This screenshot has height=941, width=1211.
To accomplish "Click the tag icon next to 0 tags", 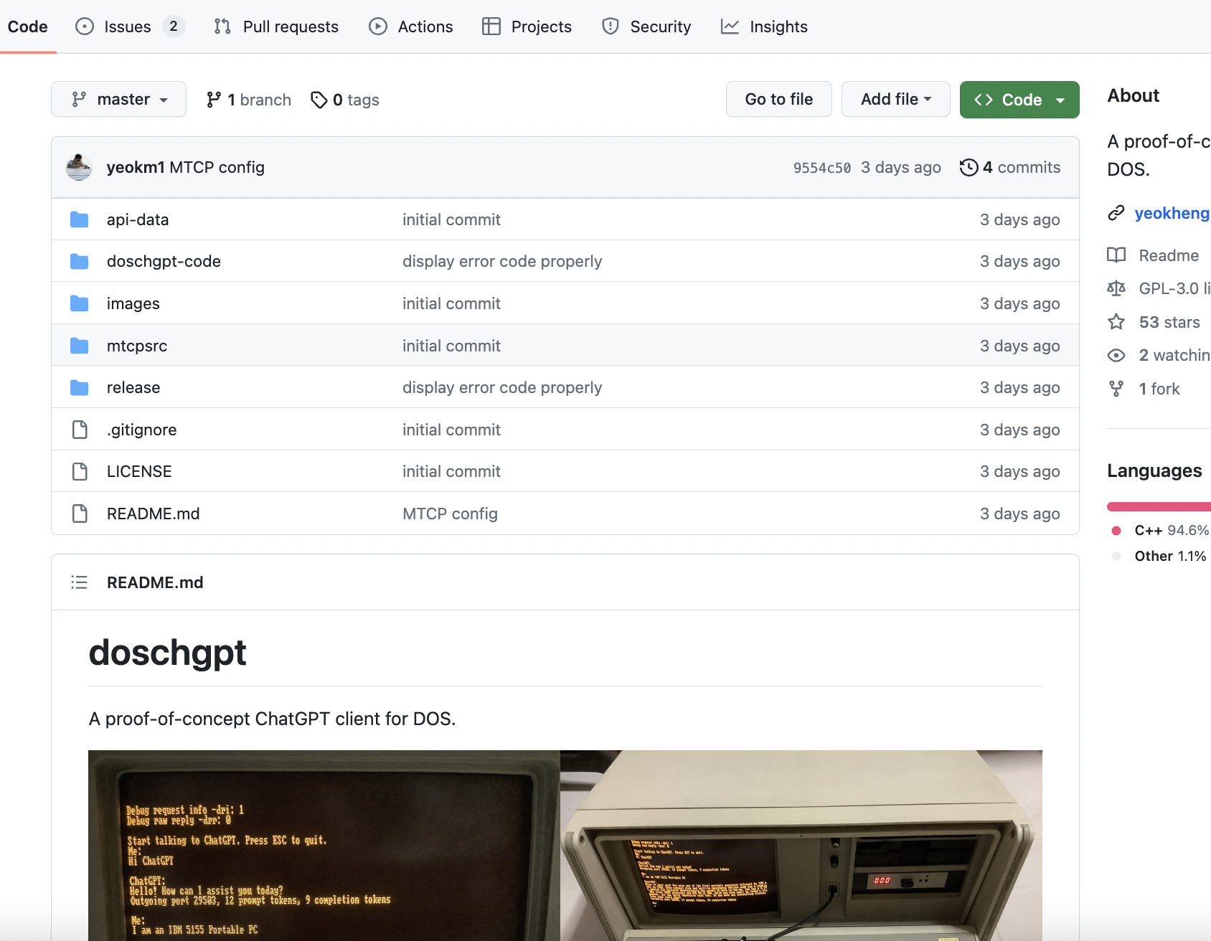I will point(319,100).
